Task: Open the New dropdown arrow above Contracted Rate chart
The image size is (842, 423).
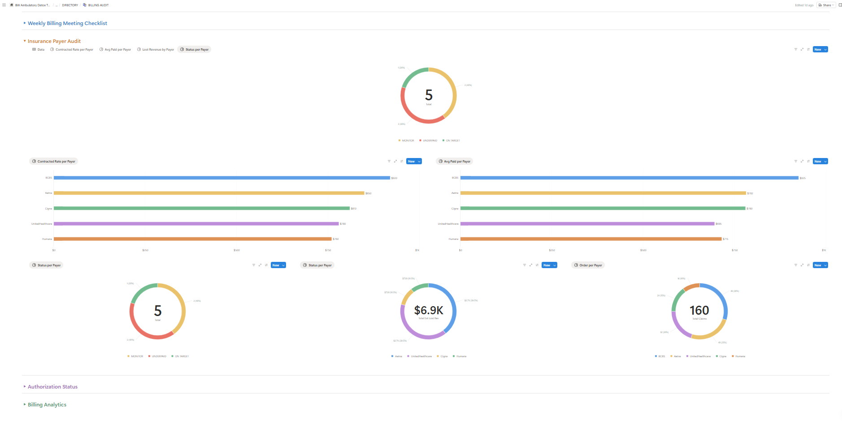Action: [419, 161]
